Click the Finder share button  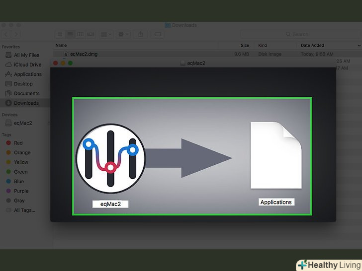(140, 34)
